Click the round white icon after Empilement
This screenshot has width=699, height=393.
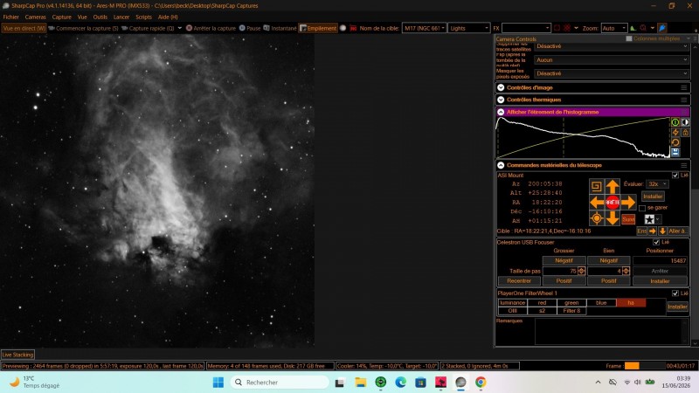click(343, 28)
